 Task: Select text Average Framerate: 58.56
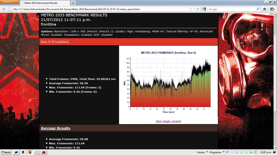[68, 83]
